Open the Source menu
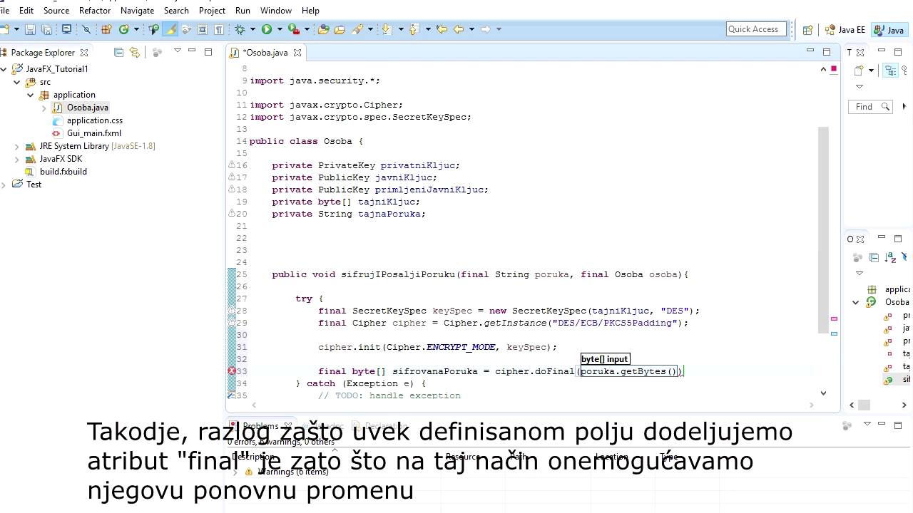 coord(56,11)
